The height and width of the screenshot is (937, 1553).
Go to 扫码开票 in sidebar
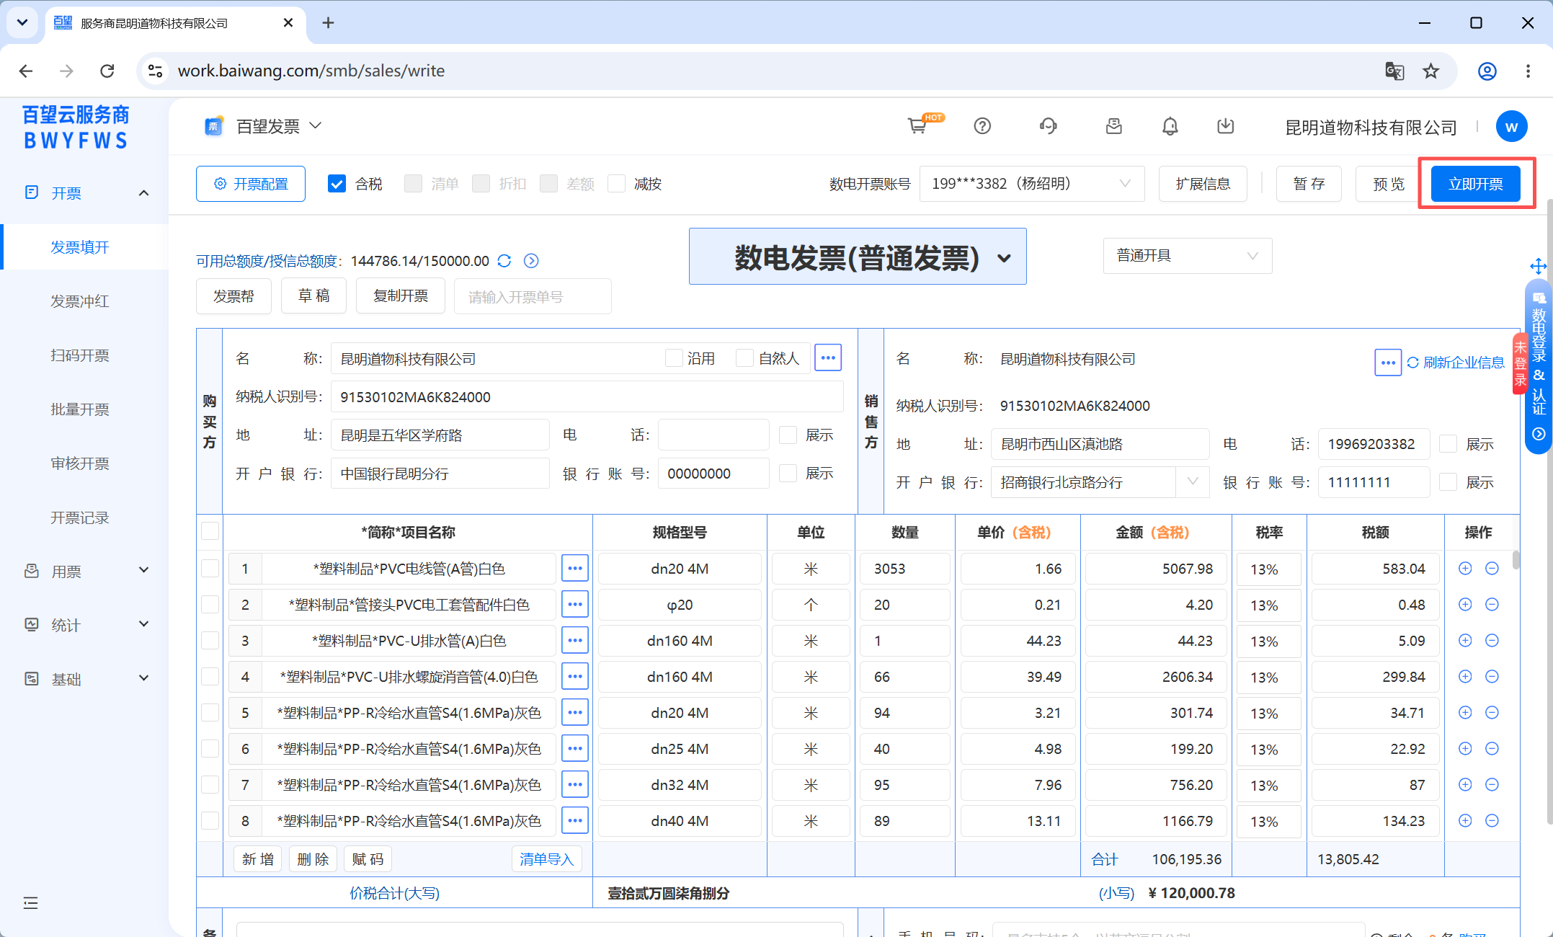point(80,355)
